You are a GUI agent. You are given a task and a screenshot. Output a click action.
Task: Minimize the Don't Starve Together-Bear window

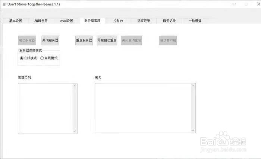pos(234,4)
